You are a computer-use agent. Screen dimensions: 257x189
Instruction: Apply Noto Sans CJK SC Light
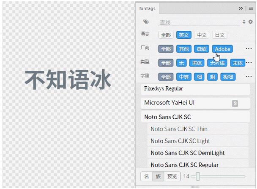tap(198, 141)
